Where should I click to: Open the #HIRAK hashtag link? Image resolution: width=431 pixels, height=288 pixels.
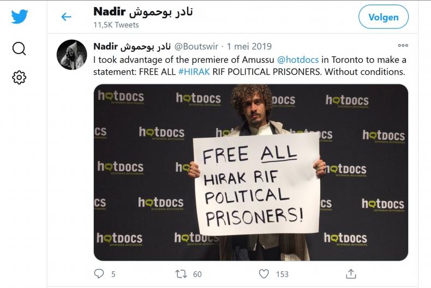click(x=194, y=71)
